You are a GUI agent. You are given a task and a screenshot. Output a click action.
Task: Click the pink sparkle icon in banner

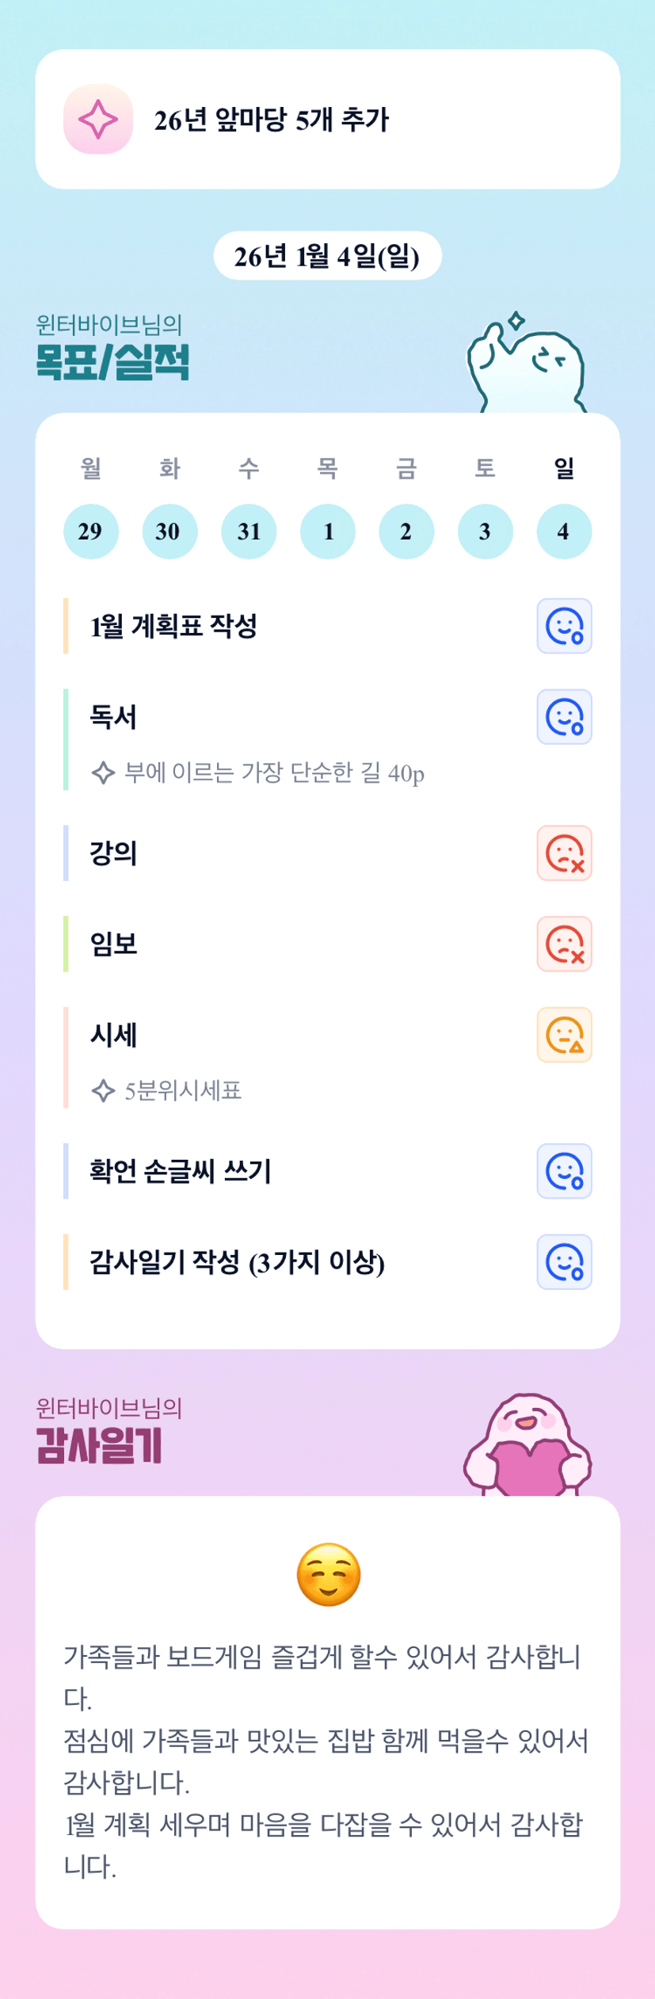(x=98, y=120)
